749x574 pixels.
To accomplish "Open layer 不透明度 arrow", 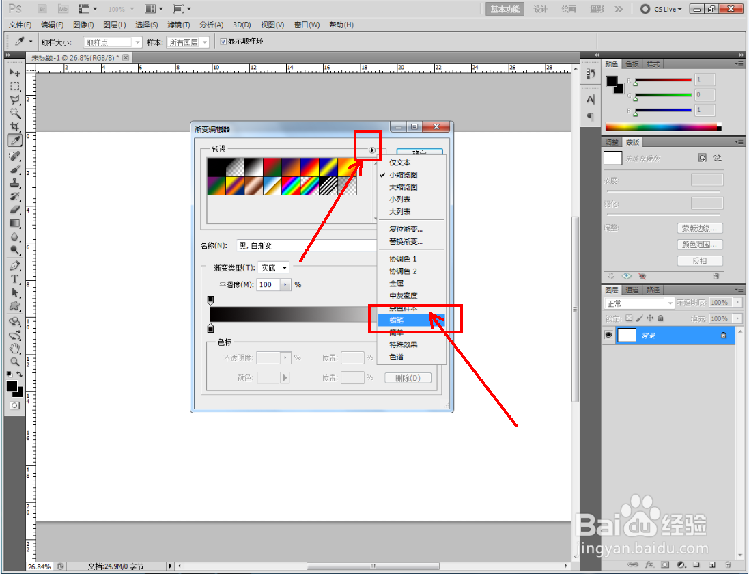I will click(x=738, y=303).
